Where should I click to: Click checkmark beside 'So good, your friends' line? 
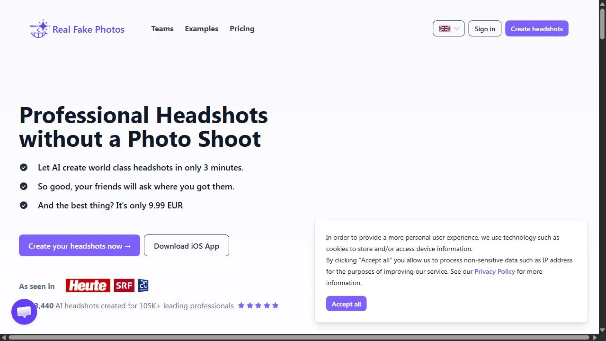(24, 186)
